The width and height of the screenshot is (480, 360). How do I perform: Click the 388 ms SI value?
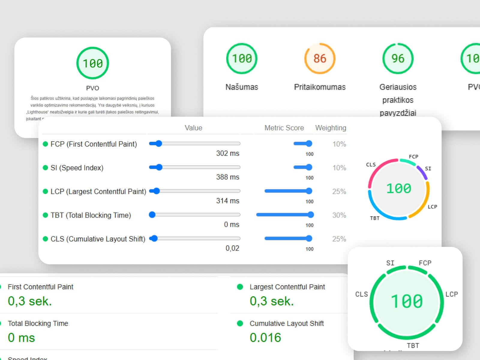tap(228, 177)
